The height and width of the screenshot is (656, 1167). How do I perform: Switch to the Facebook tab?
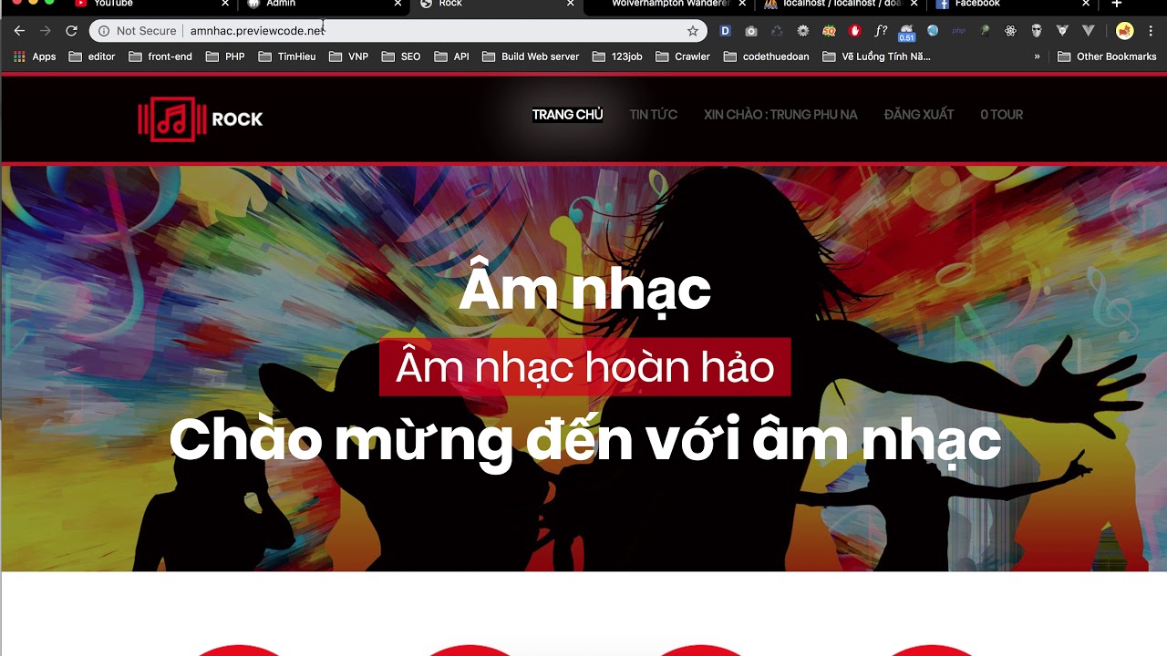tap(1012, 4)
